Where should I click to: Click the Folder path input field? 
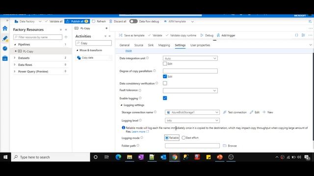coord(192,146)
